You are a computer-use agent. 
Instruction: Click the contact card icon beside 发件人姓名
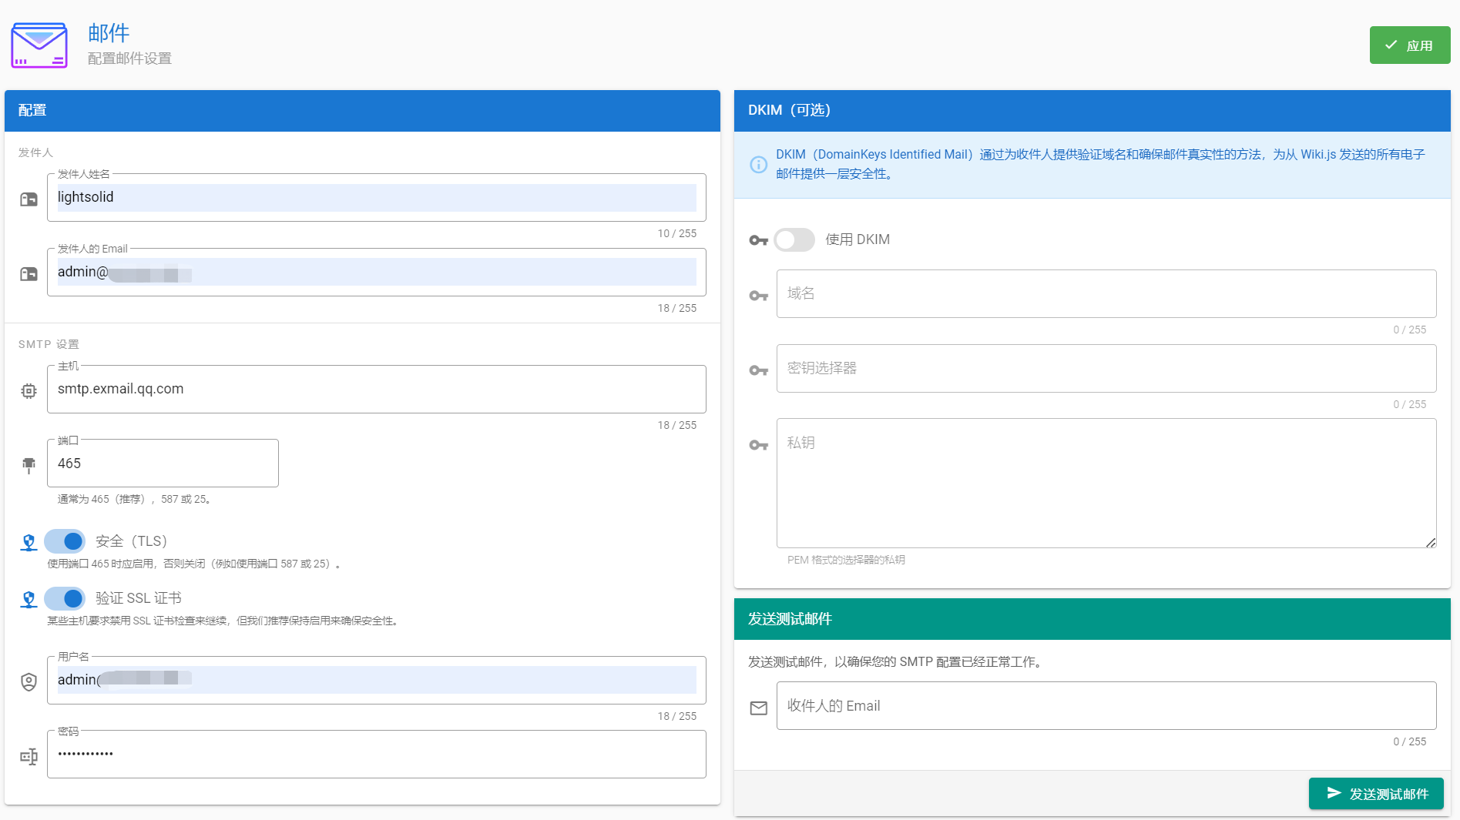(29, 199)
